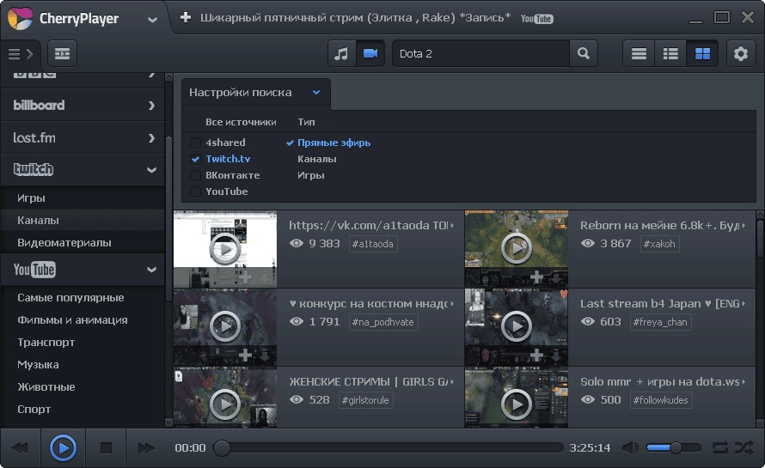Add na_podhvate stream via plus icon

[x=246, y=356]
